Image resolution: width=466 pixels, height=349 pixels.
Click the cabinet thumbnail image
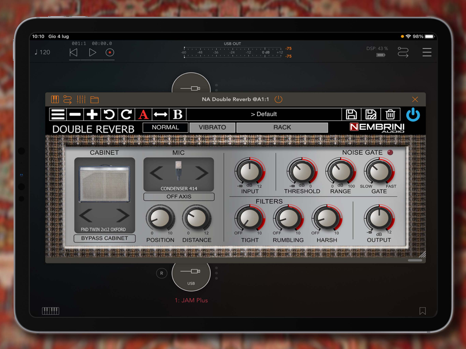(104, 184)
